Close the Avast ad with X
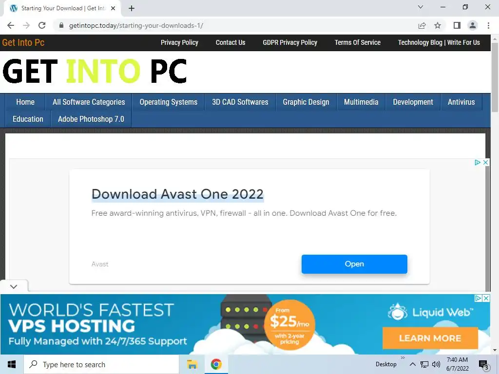 click(486, 163)
